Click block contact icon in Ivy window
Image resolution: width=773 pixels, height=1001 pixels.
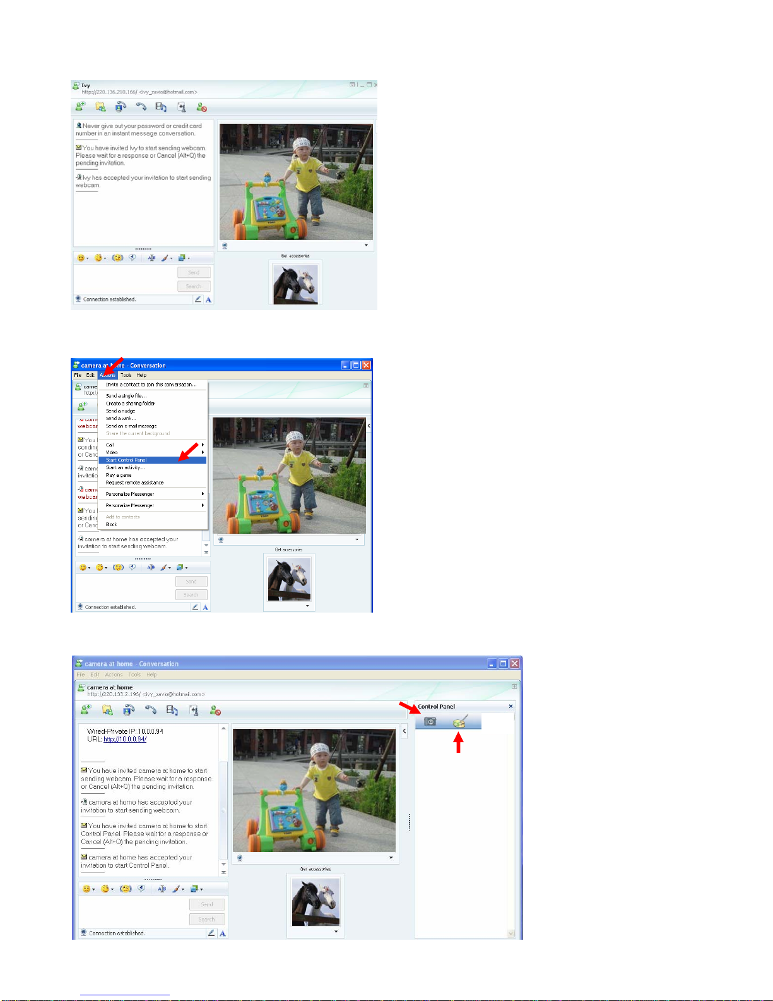[202, 107]
